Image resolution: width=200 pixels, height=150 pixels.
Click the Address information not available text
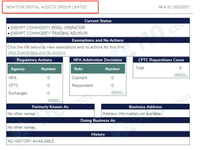(132, 114)
